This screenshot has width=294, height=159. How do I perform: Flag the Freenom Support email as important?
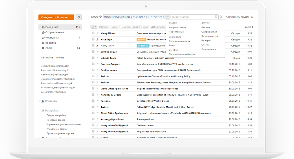[98, 64]
